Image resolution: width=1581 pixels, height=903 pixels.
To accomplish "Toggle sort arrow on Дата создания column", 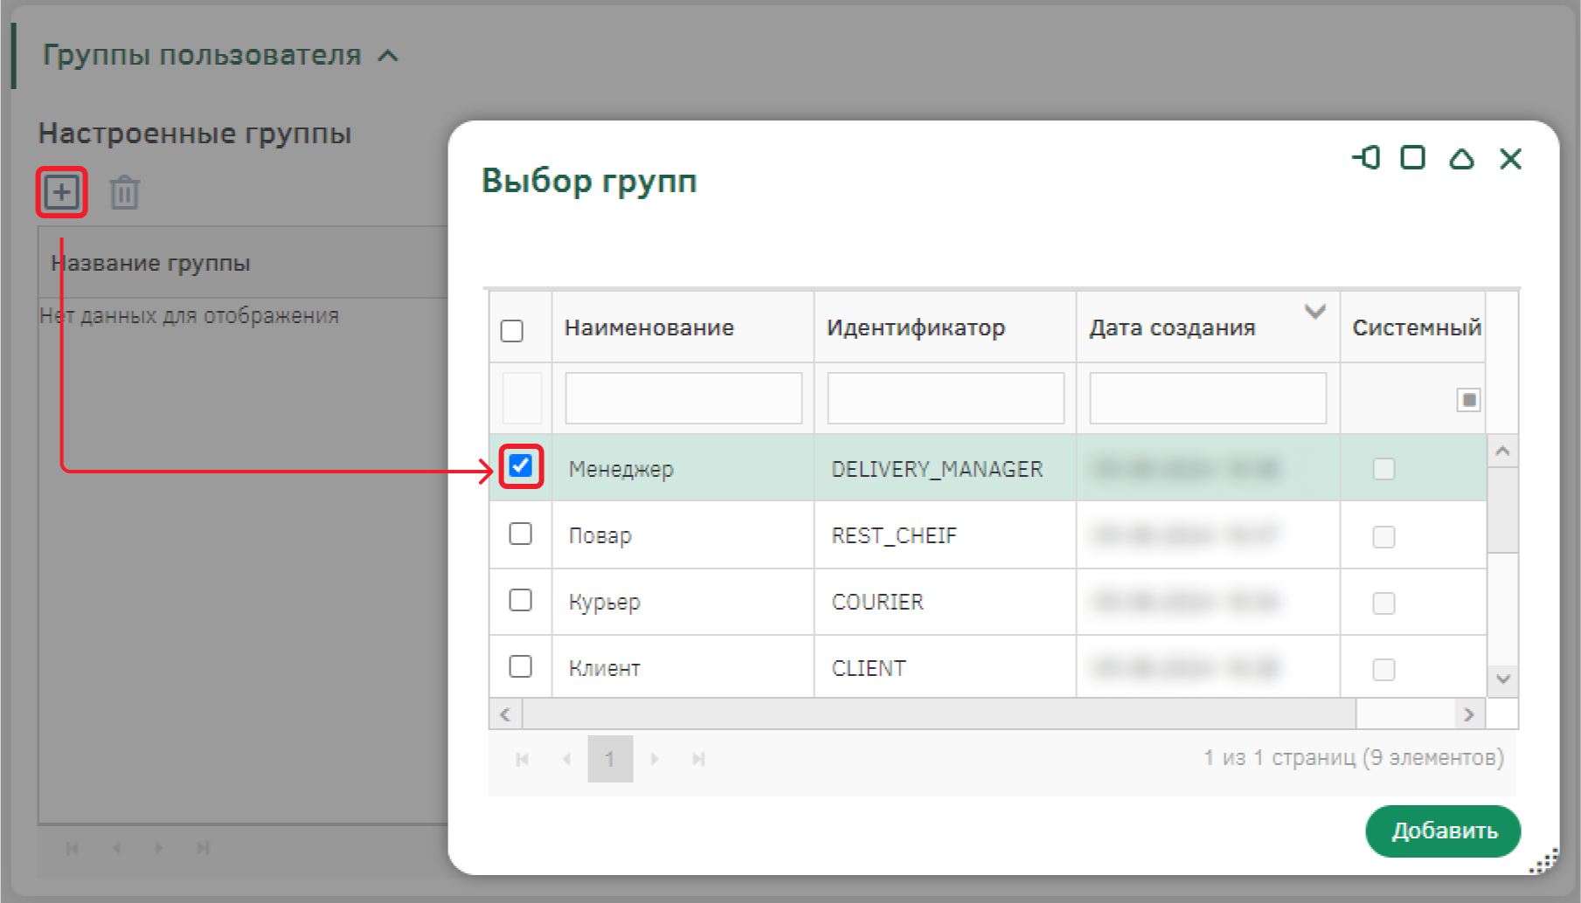I will pos(1314,312).
